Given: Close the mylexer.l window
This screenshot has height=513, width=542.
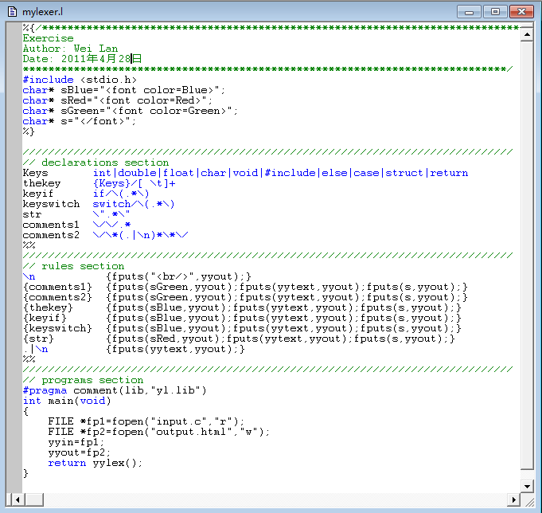Looking at the screenshot, I should point(521,12).
